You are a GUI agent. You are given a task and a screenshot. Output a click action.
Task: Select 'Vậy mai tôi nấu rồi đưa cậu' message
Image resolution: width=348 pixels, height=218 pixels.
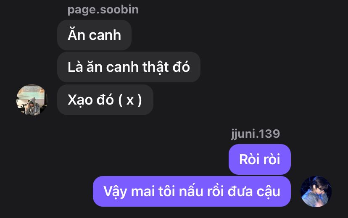pos(192,192)
